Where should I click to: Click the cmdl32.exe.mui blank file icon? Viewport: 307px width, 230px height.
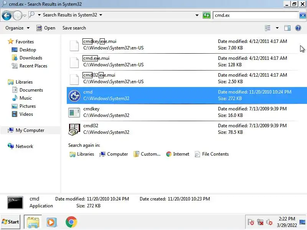[74, 79]
